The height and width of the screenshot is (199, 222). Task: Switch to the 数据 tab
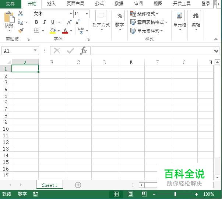pos(119,4)
